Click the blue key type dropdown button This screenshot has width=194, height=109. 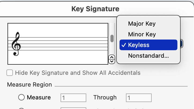click(x=181, y=44)
